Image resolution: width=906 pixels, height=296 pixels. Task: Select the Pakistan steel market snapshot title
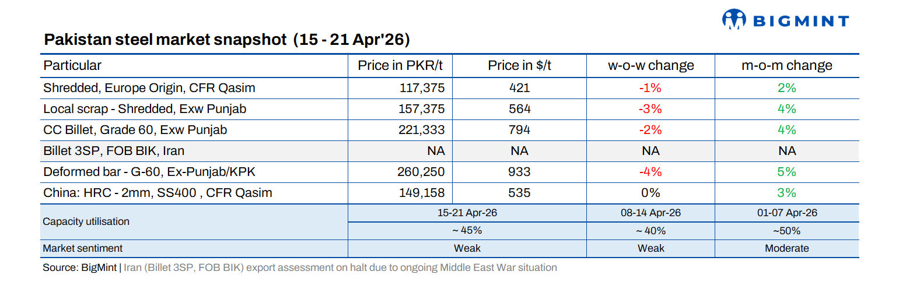pos(228,40)
